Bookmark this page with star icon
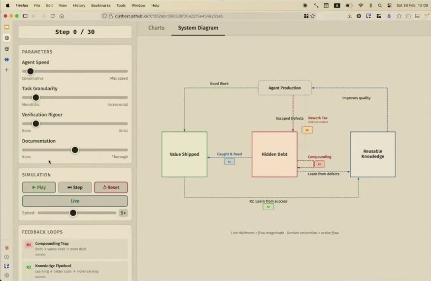The image size is (431, 281). [x=313, y=16]
